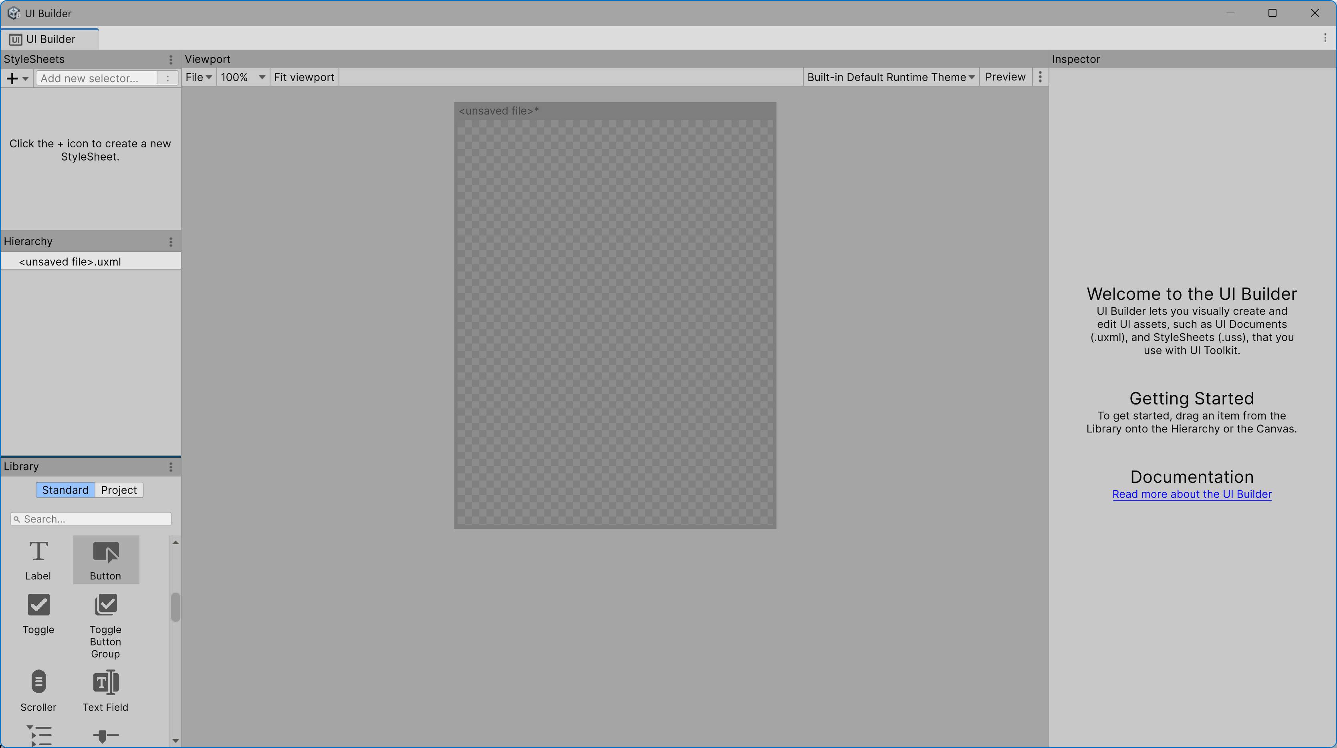This screenshot has height=748, width=1337.
Task: Open Viewport toolbar more options
Action: (x=1040, y=77)
